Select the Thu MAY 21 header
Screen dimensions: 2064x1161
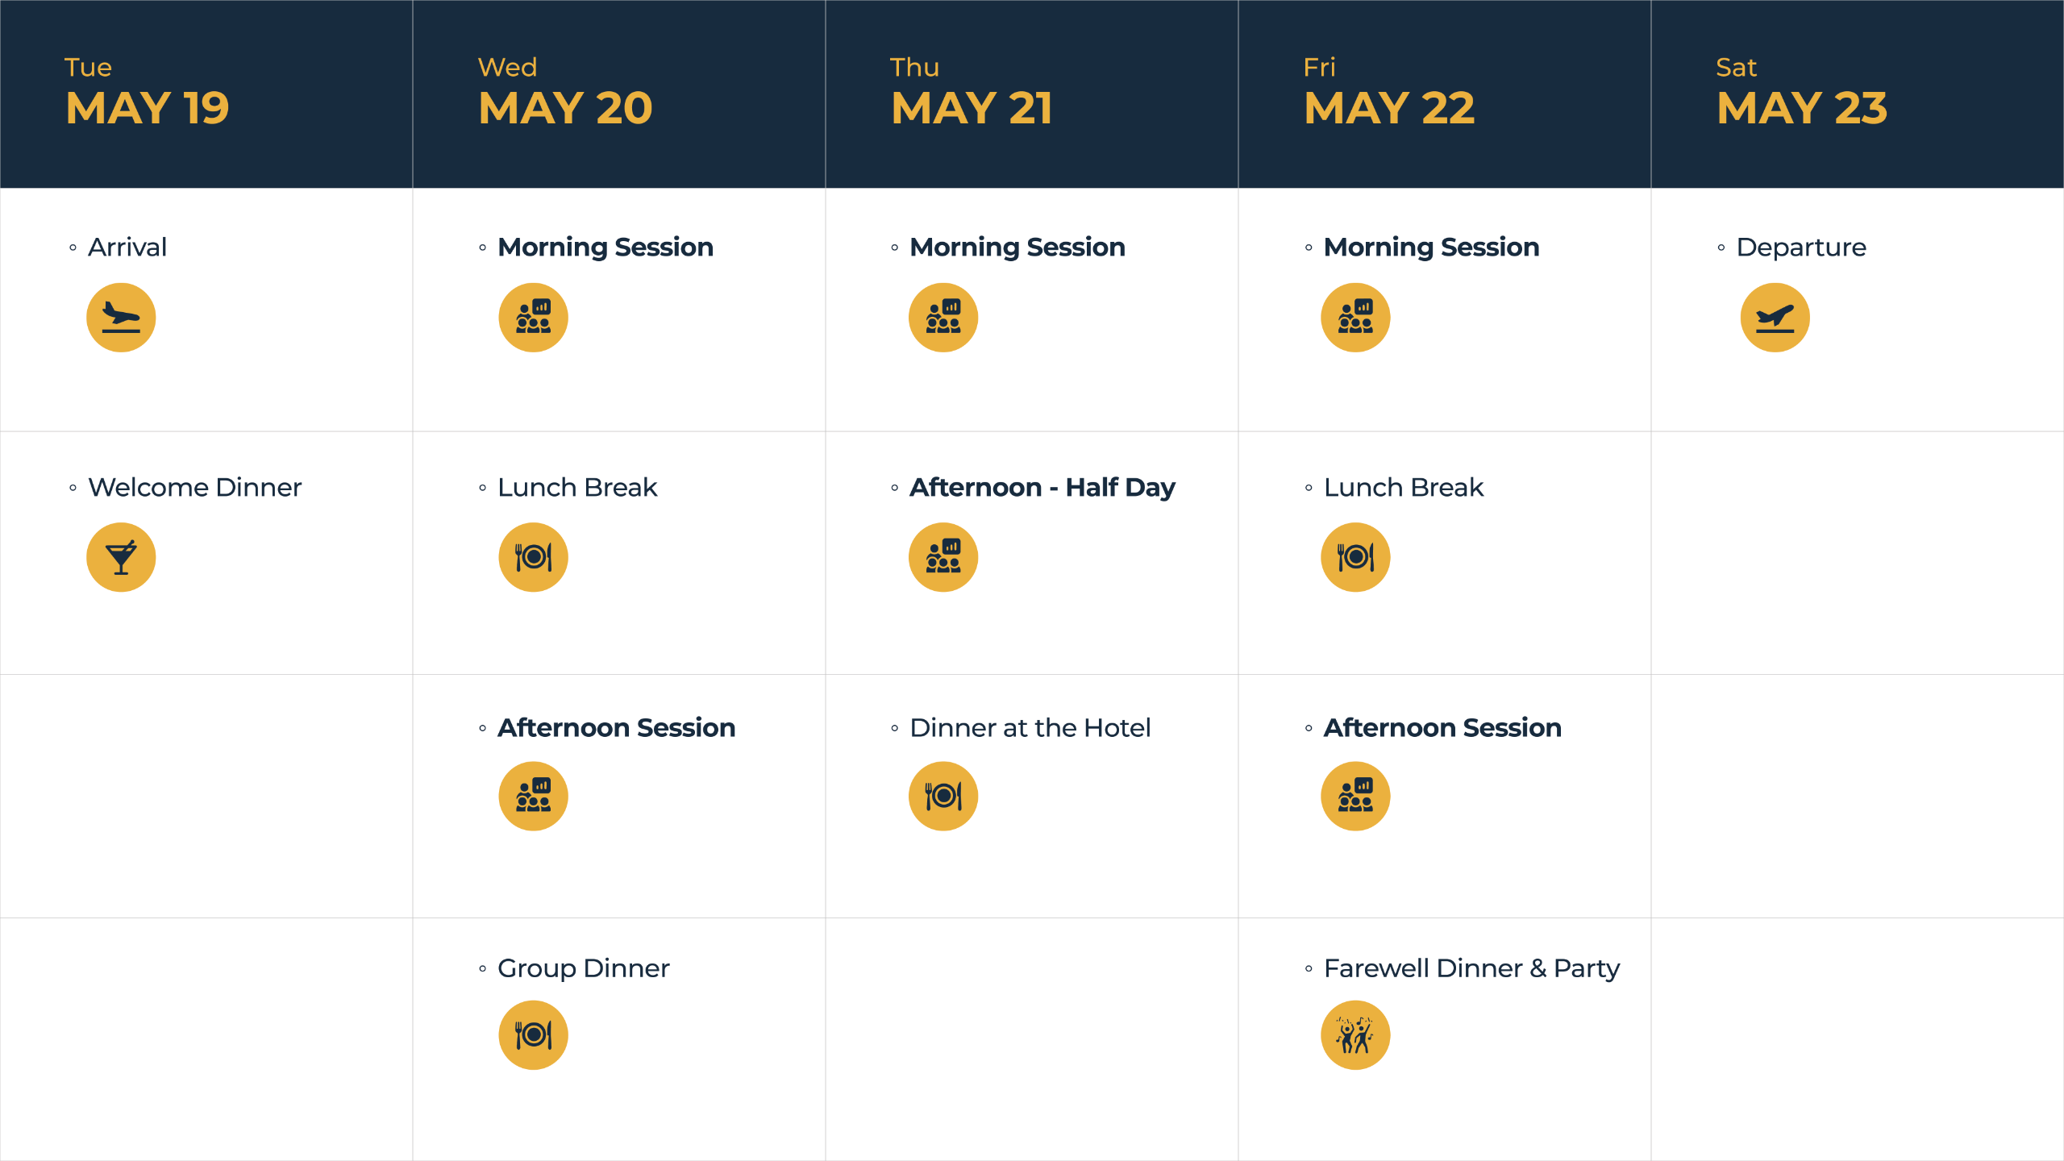point(971,93)
